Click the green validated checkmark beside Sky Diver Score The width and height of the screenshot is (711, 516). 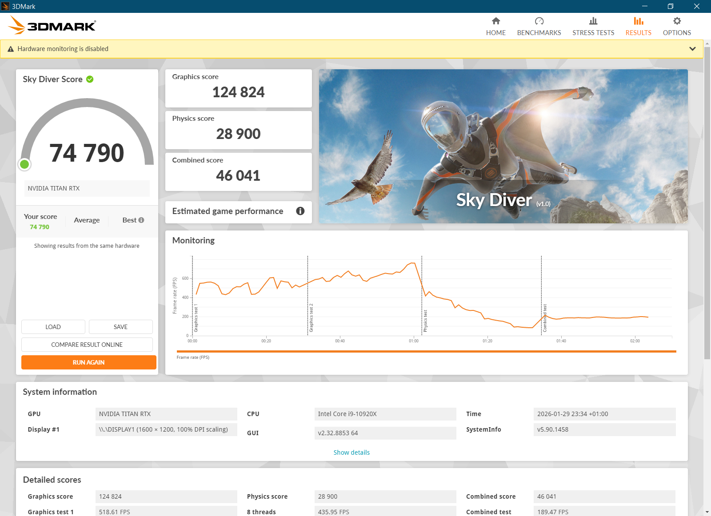pyautogui.click(x=90, y=79)
